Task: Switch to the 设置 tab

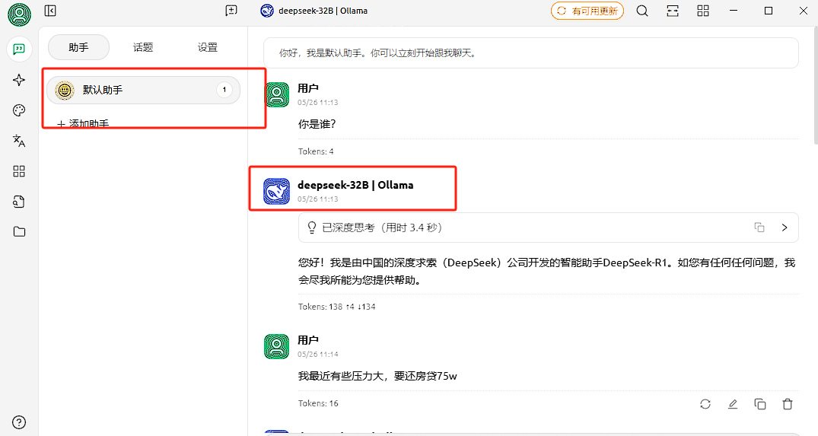Action: [207, 47]
